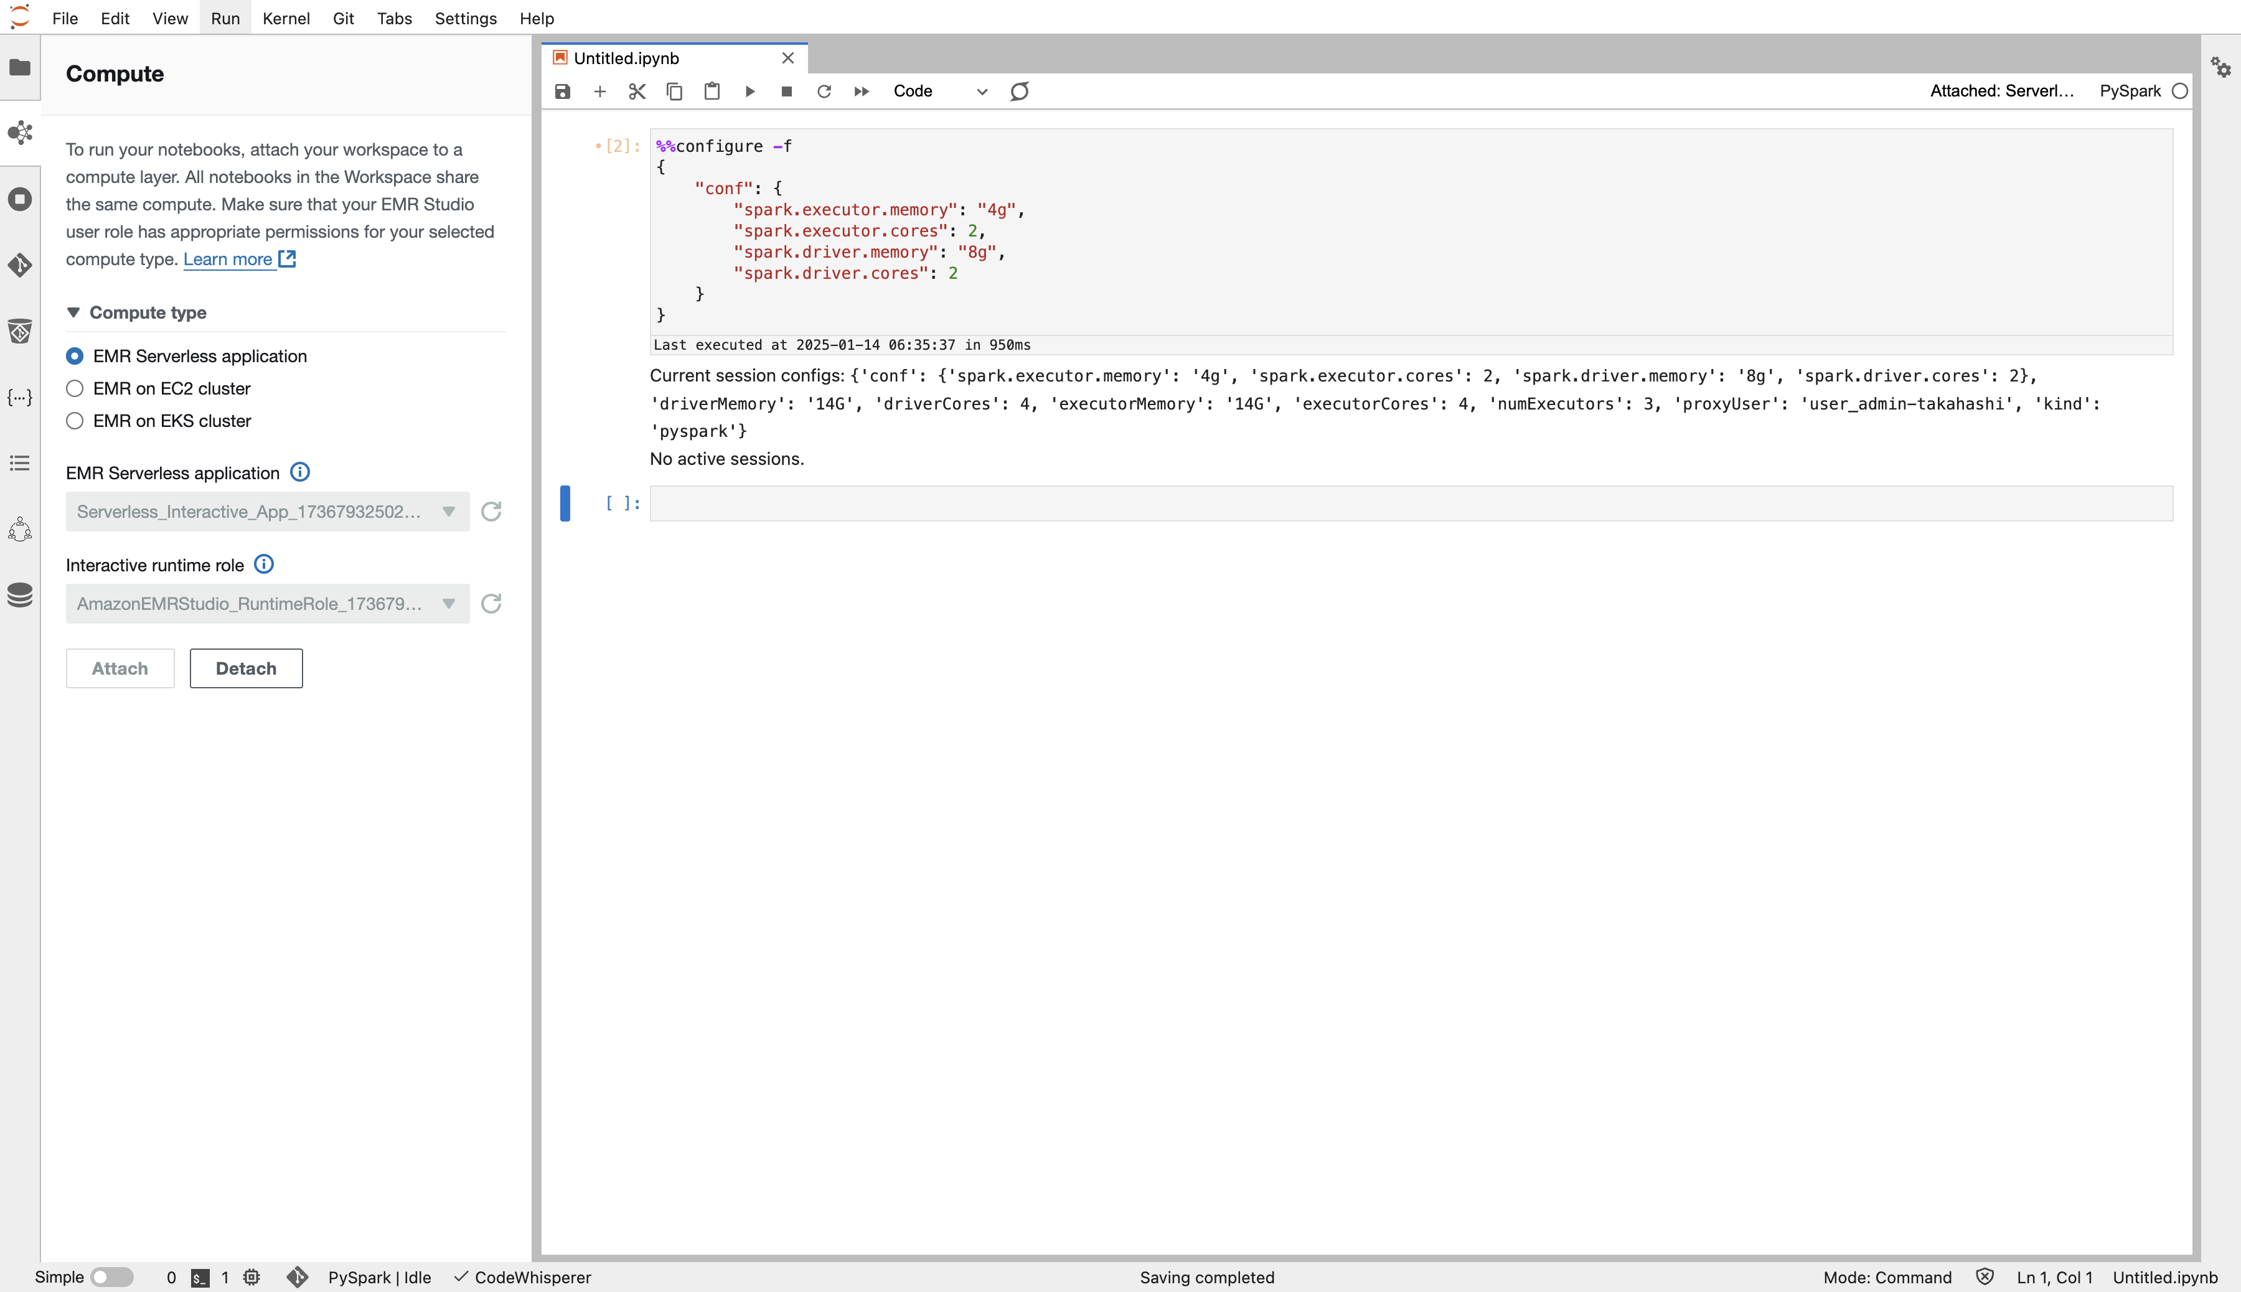The height and width of the screenshot is (1292, 2241).
Task: Paste cell from clipboard
Action: [x=712, y=91]
